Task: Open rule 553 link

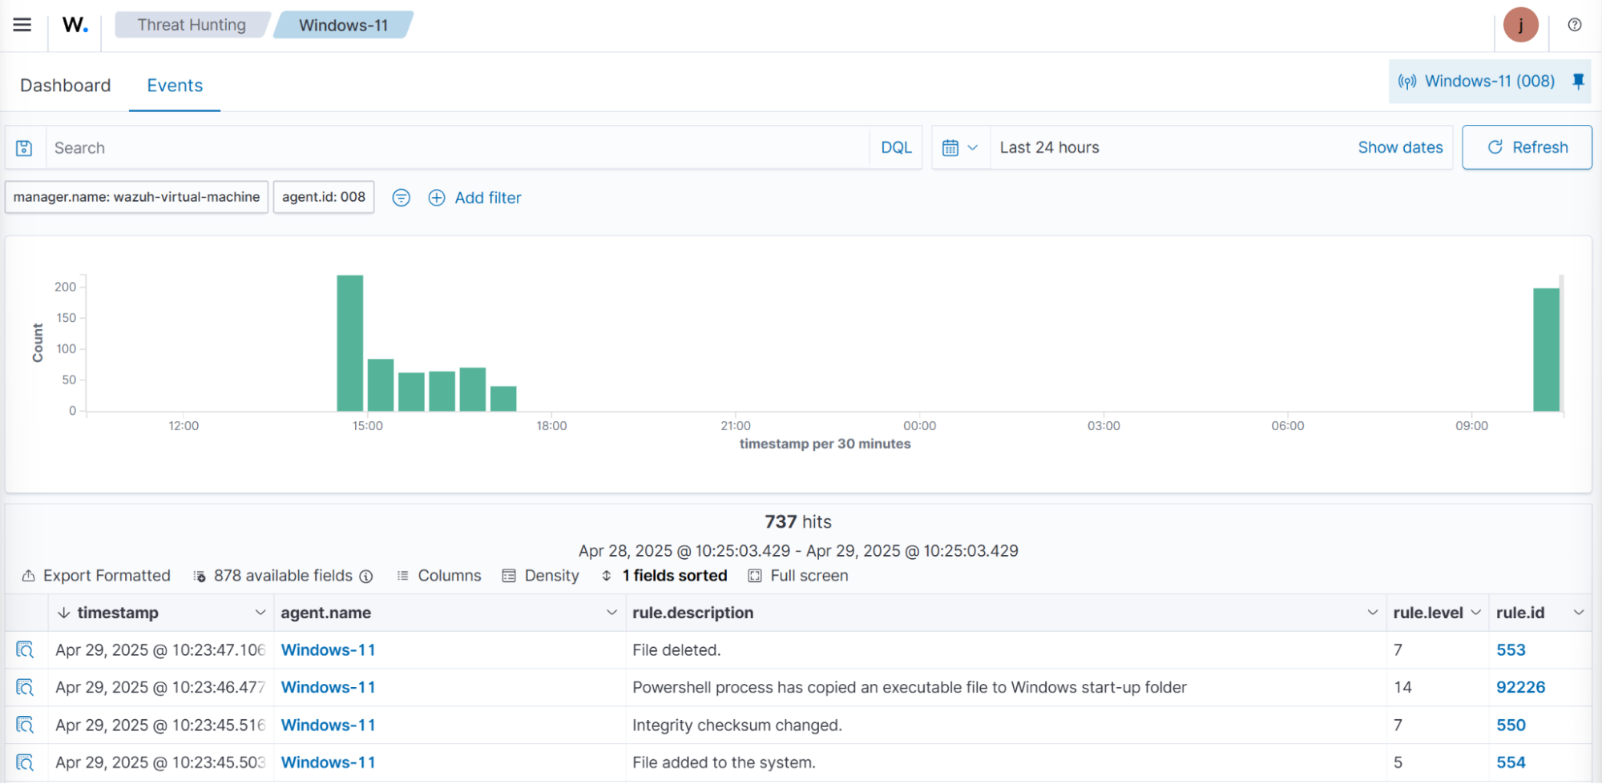Action: click(1511, 649)
